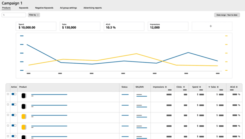Open second yellow product thumbnail, fourth row

24,127
